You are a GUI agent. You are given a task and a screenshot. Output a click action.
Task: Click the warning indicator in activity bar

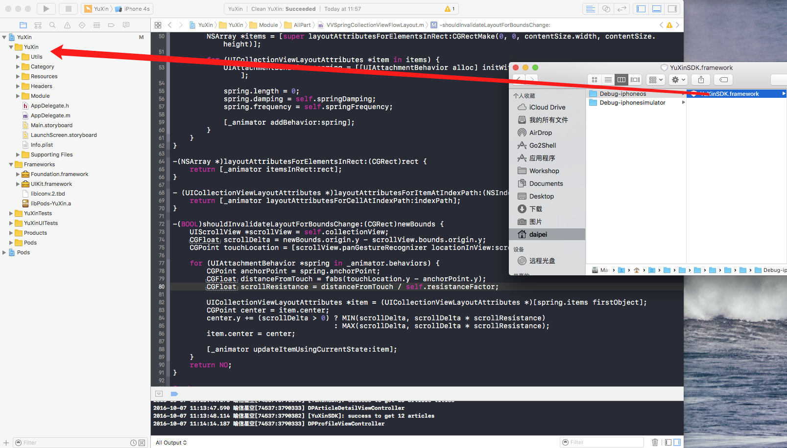pos(450,9)
